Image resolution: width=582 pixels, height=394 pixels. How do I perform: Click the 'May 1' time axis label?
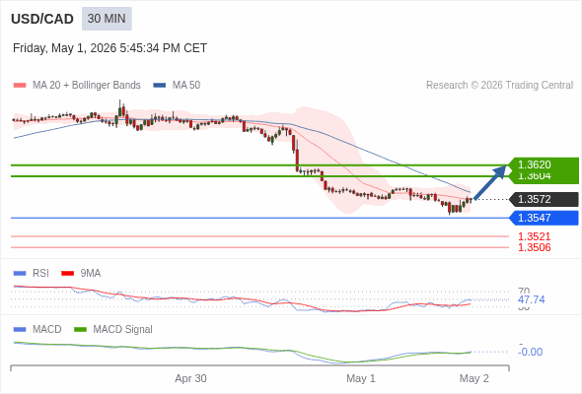tap(361, 378)
